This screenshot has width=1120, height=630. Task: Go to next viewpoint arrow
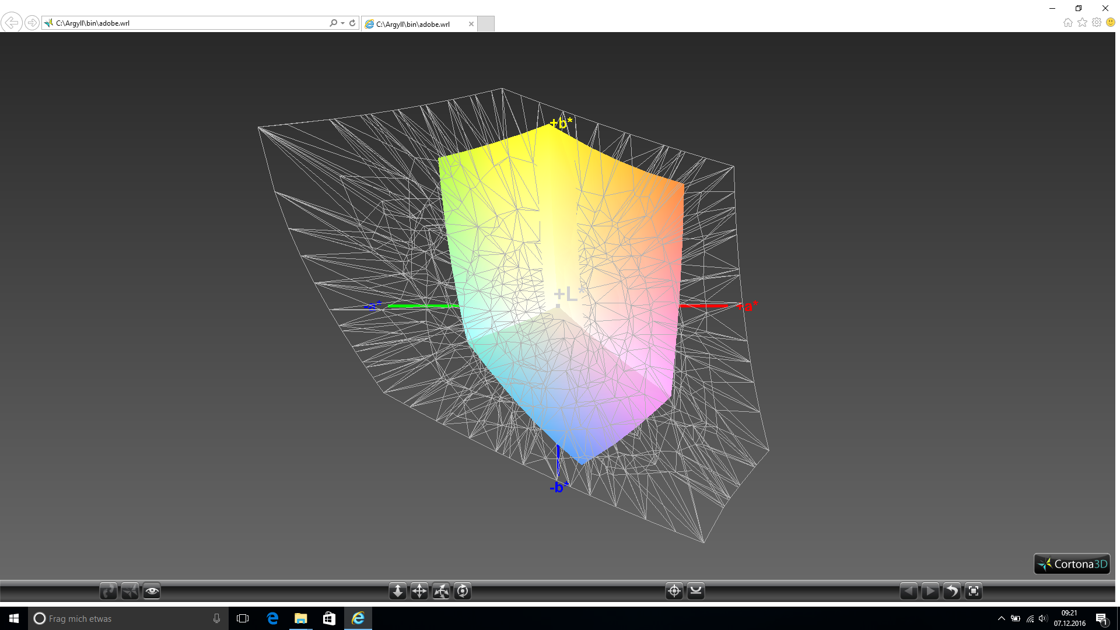pos(930,591)
